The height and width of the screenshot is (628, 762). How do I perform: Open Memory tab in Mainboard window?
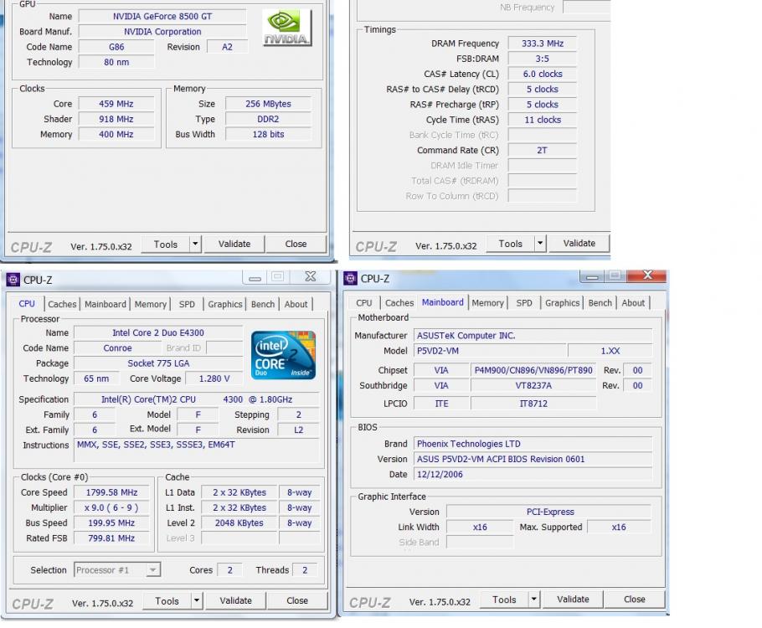coord(487,303)
